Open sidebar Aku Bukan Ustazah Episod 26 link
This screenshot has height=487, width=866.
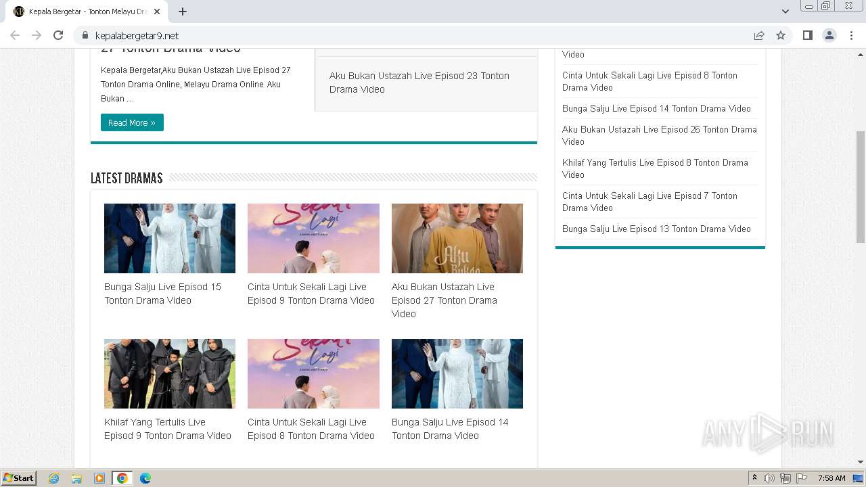660,135
